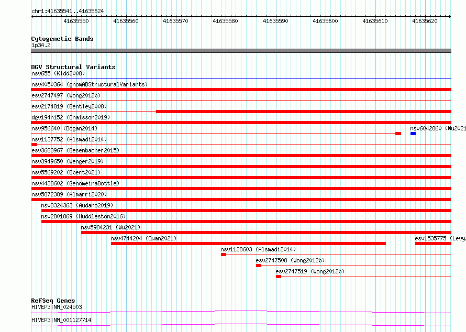Click ruler position 41635600
The image size is (466, 332).
click(326, 21)
